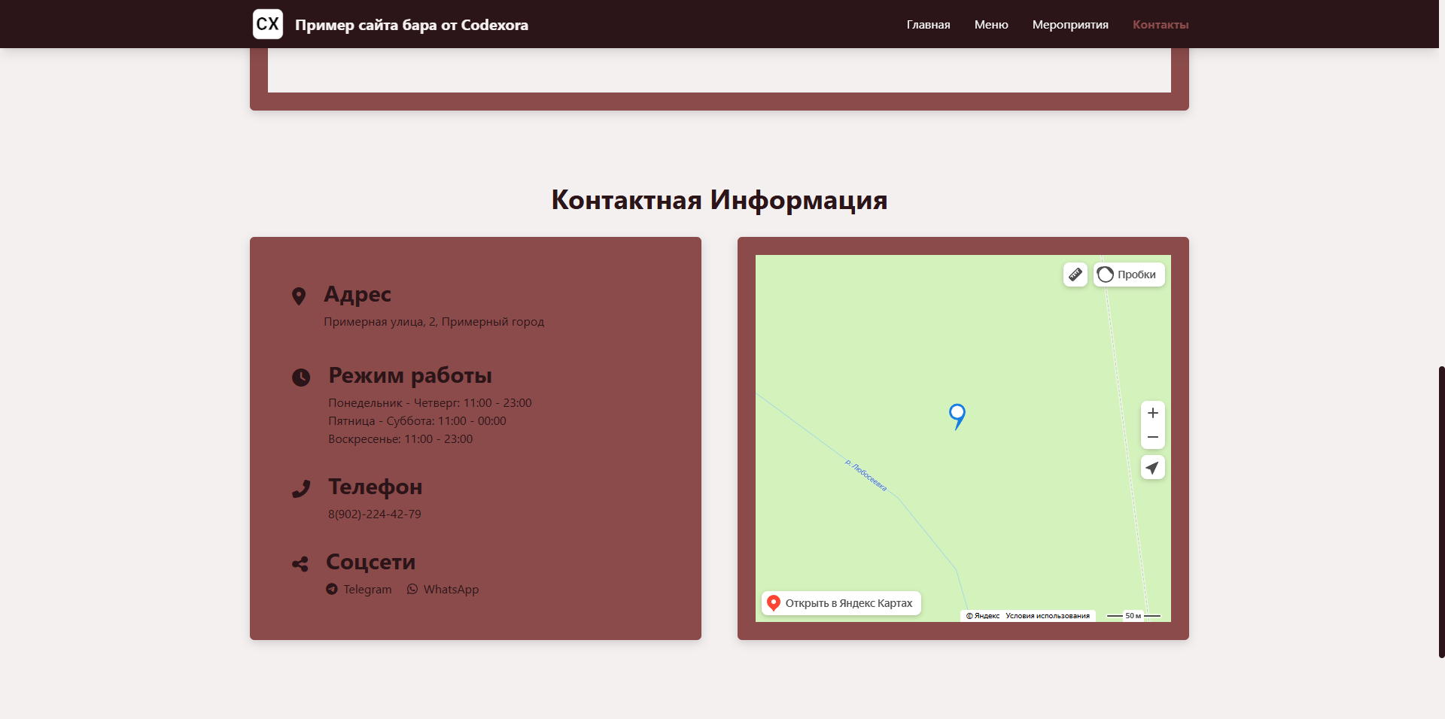Zoom in on the map with plus
The height and width of the screenshot is (719, 1445).
pyautogui.click(x=1153, y=413)
